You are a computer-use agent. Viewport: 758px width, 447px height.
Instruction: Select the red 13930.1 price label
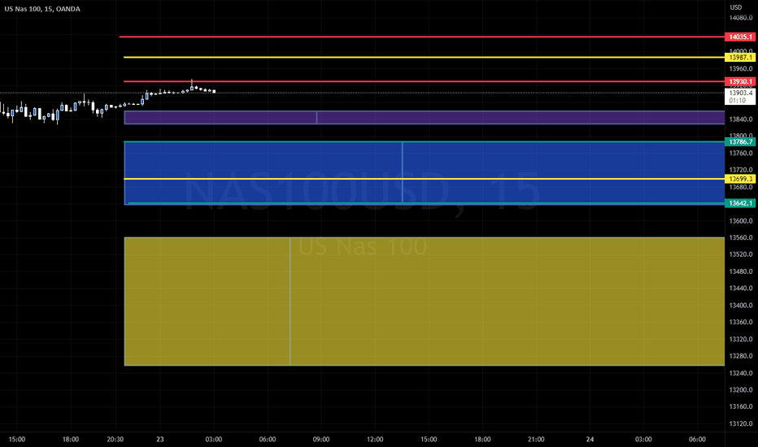(739, 81)
